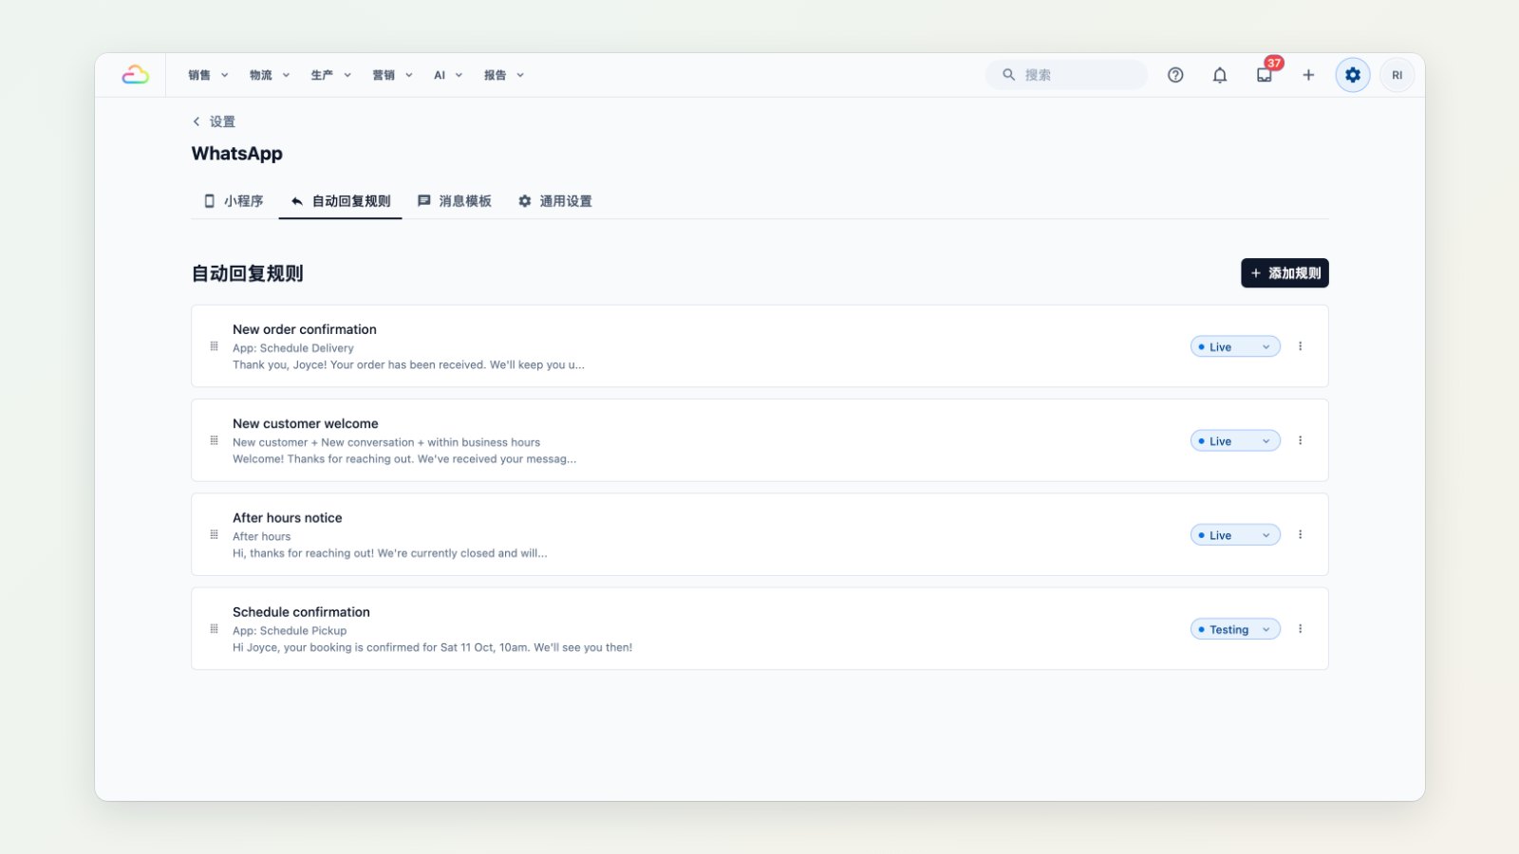Open Live status dropdown for New customer welcome

(1235, 440)
